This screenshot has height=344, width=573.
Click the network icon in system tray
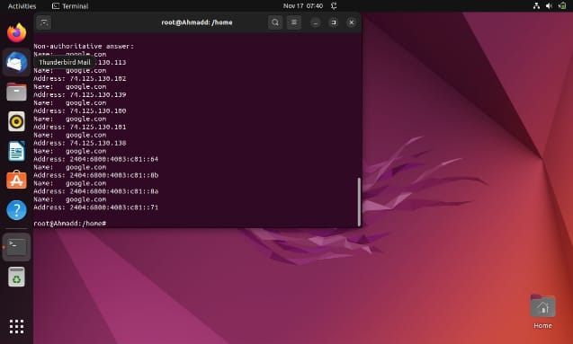pyautogui.click(x=536, y=5)
